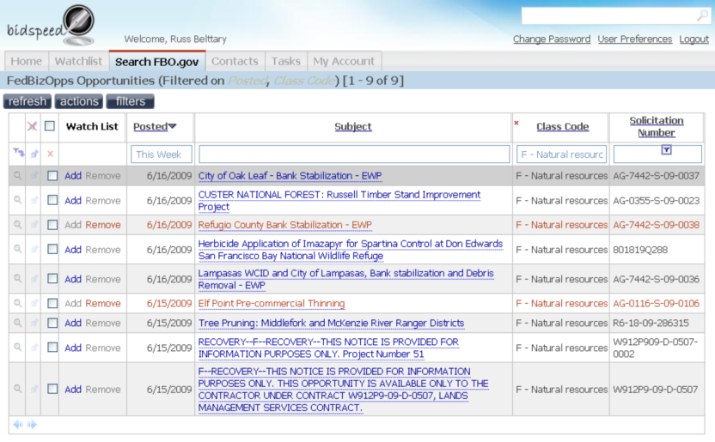Select the Search FBO.gov tab

[157, 62]
